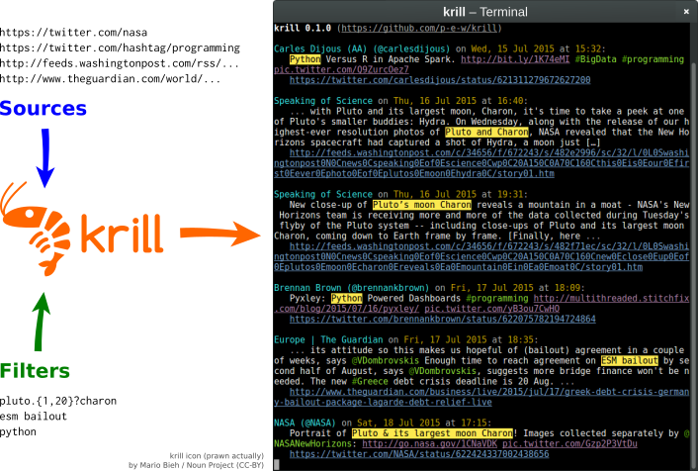Screen dimensions: 698x471
Task: Click the highlighted 'ESM bailout' match
Action: (630, 360)
